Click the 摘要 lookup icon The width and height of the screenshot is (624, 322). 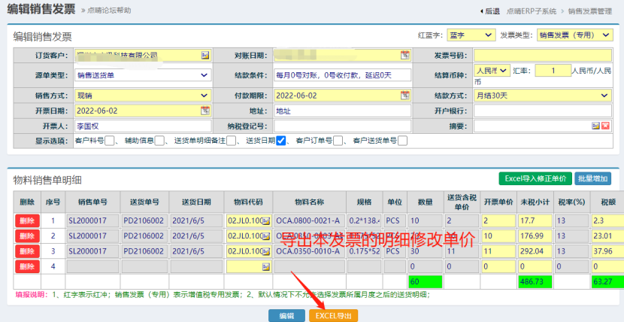click(x=595, y=126)
